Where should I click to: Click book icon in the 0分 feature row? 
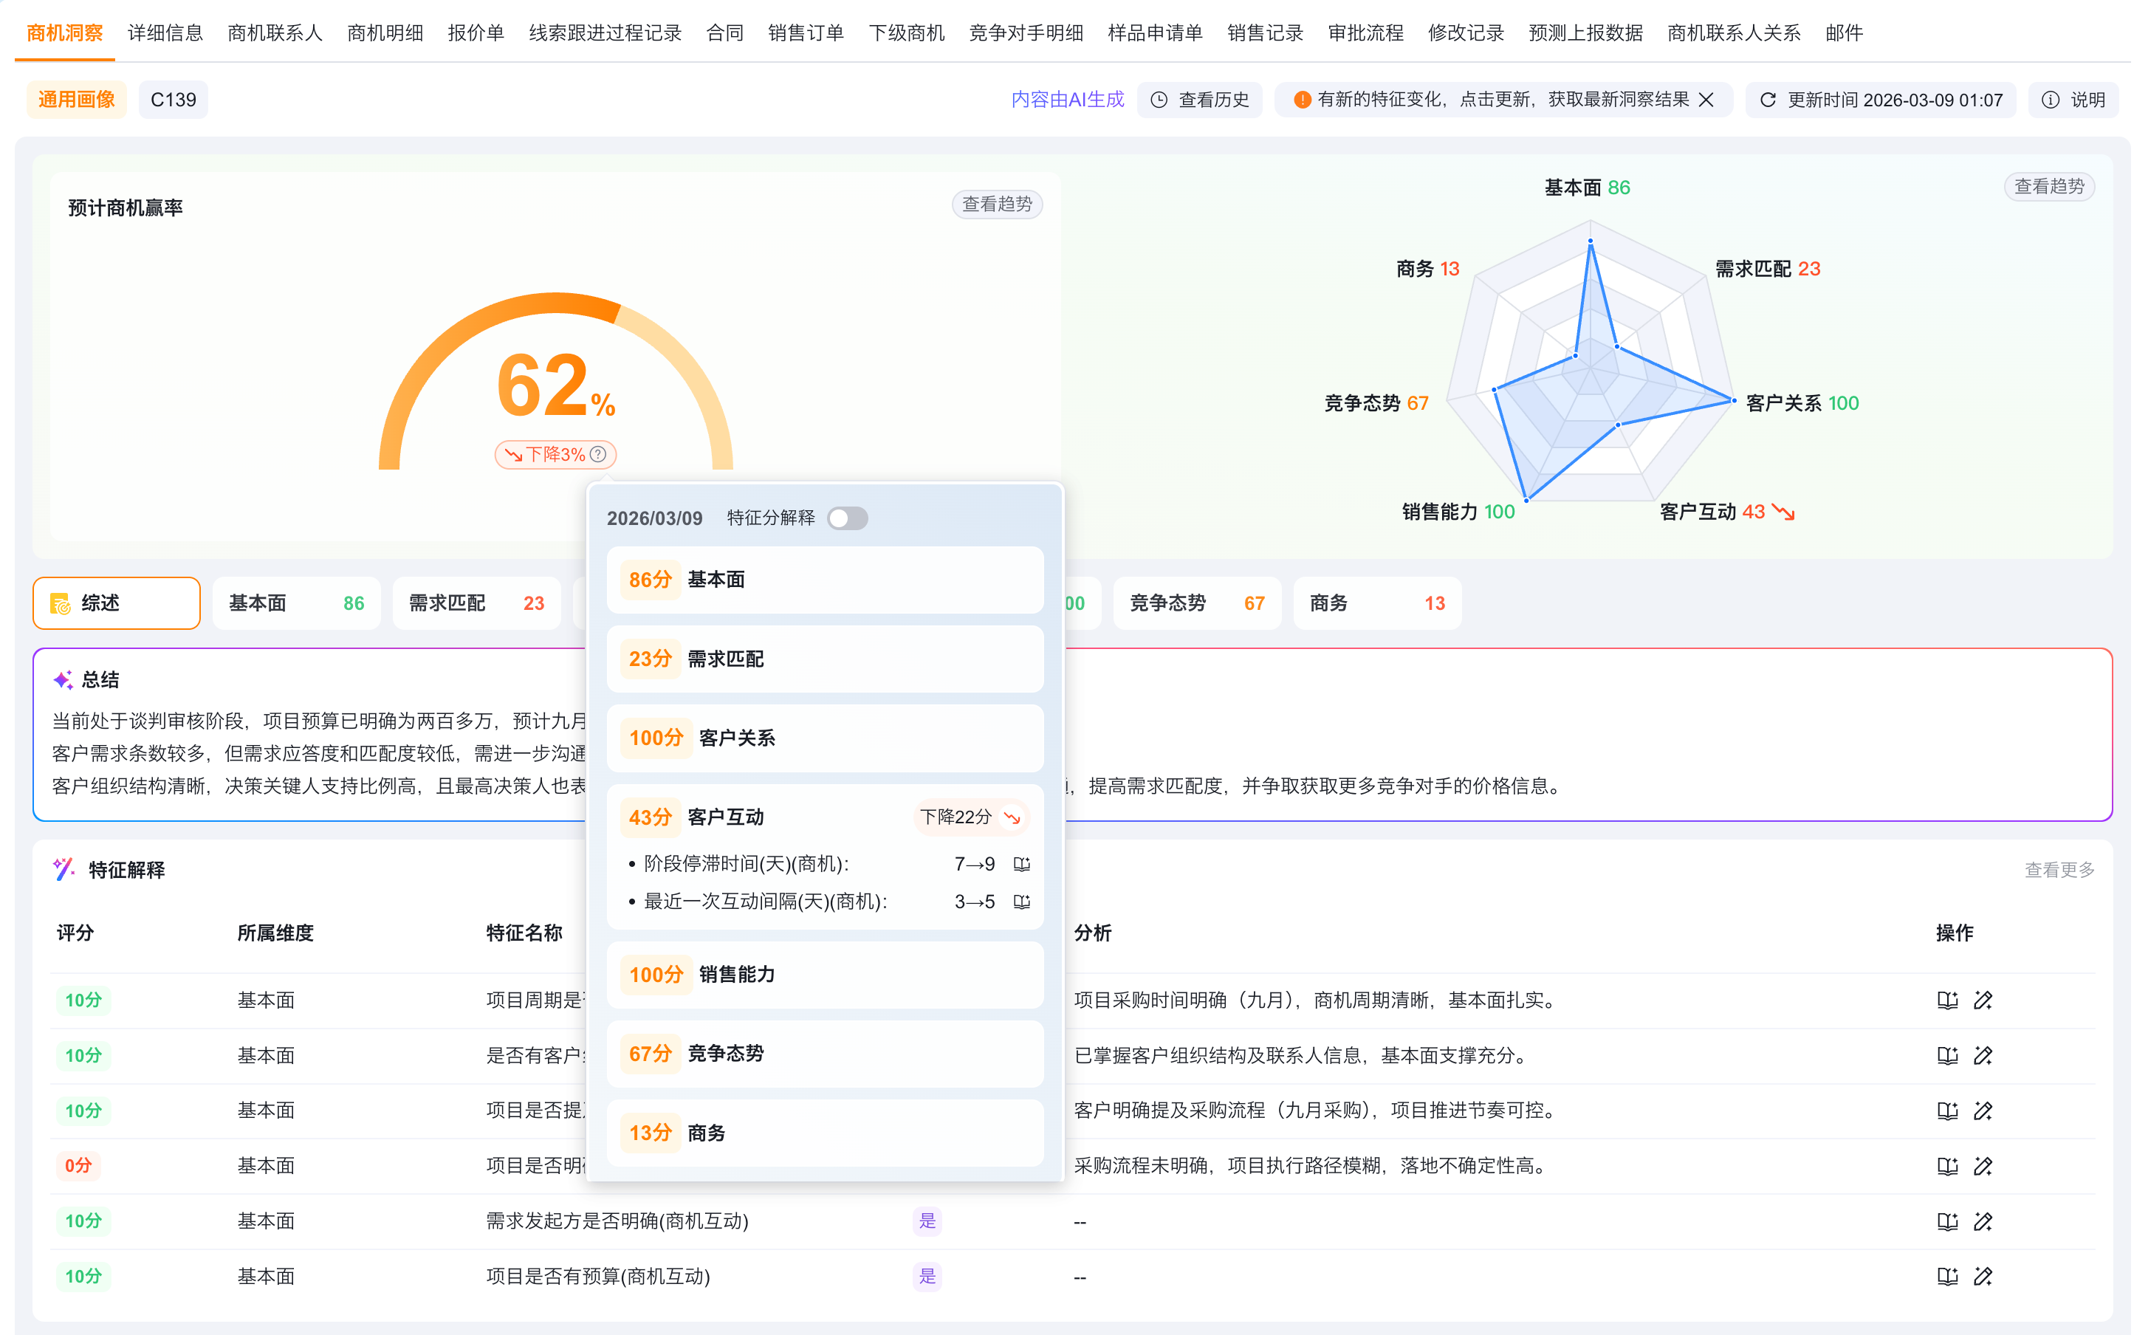[1947, 1165]
